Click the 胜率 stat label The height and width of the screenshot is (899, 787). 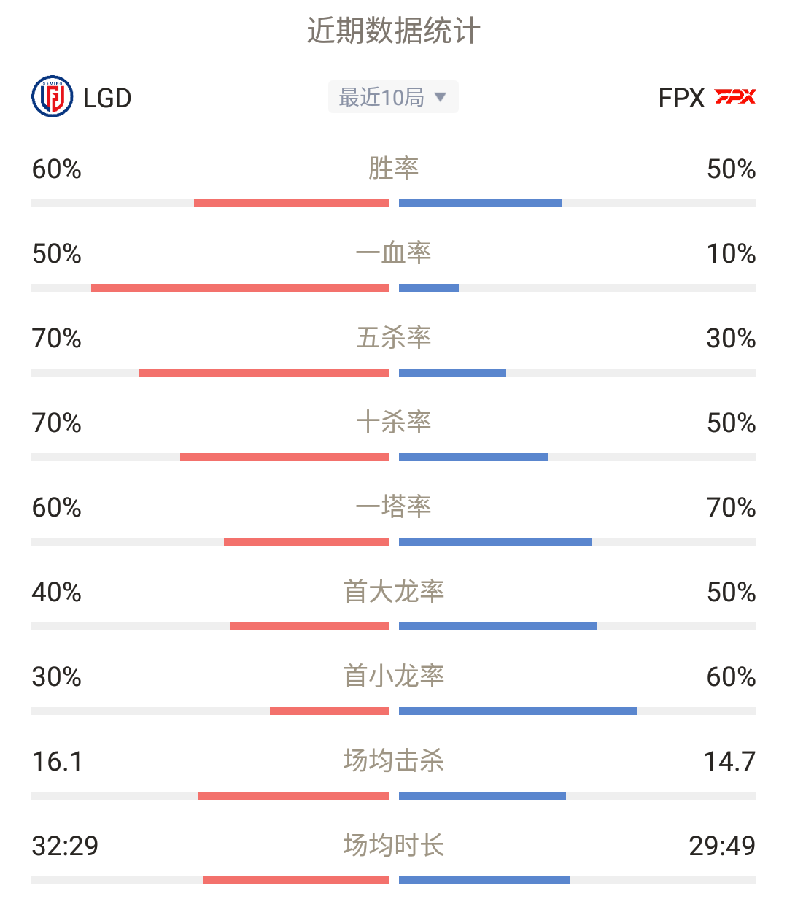tap(394, 169)
